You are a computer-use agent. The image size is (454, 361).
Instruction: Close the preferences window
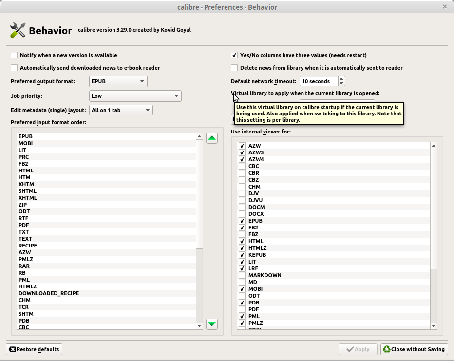click(x=445, y=6)
